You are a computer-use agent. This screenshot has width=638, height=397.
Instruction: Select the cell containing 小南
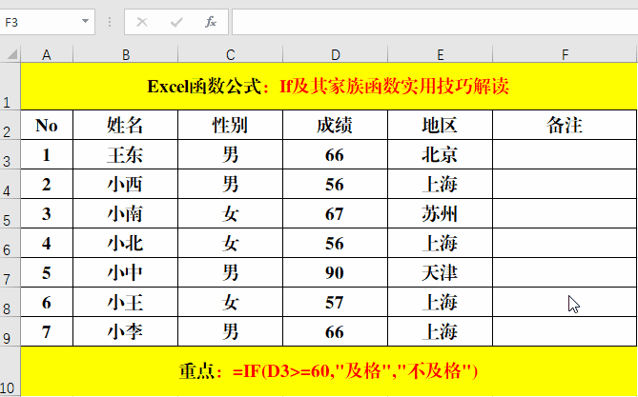[125, 213]
